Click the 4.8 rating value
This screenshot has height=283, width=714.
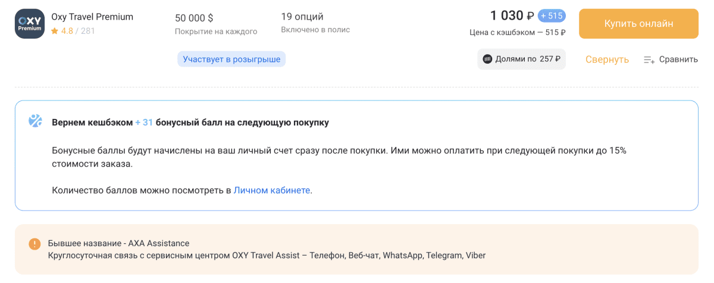(67, 31)
